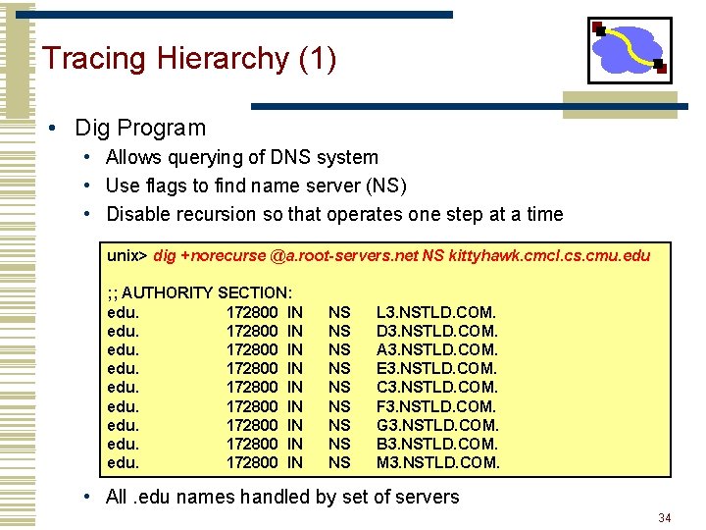706x530 pixels.
Task: Click "172800" in the G3.NSTLD.COM. row
Action: (x=252, y=425)
